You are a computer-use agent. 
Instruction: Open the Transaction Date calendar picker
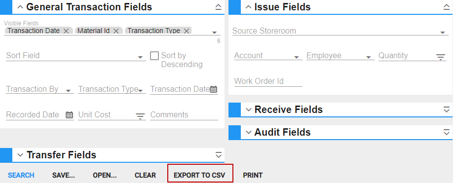pos(214,89)
